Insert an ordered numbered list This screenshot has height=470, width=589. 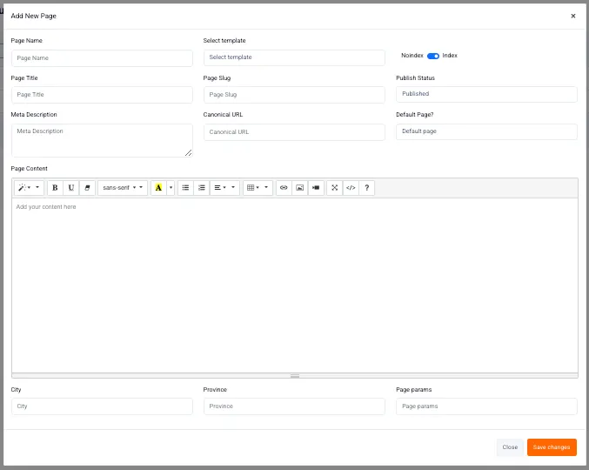point(202,187)
